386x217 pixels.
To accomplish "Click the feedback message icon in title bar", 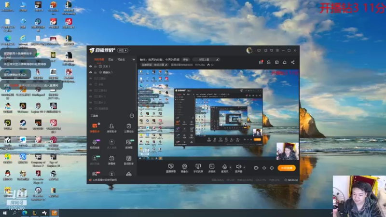I will (x=259, y=51).
